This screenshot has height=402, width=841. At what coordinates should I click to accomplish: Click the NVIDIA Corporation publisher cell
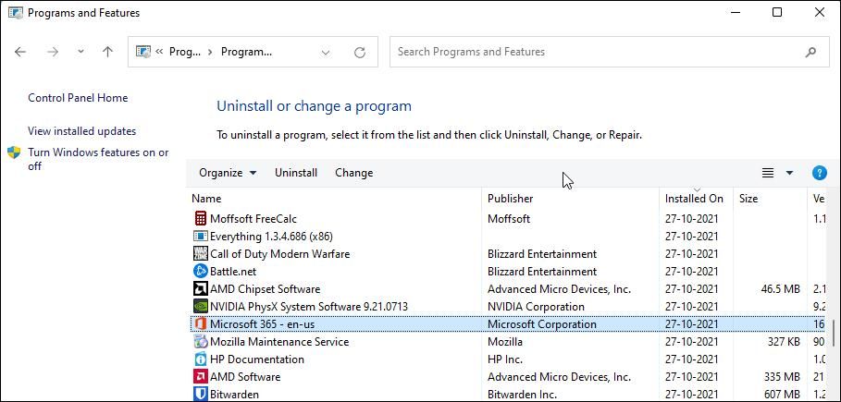[x=536, y=307]
